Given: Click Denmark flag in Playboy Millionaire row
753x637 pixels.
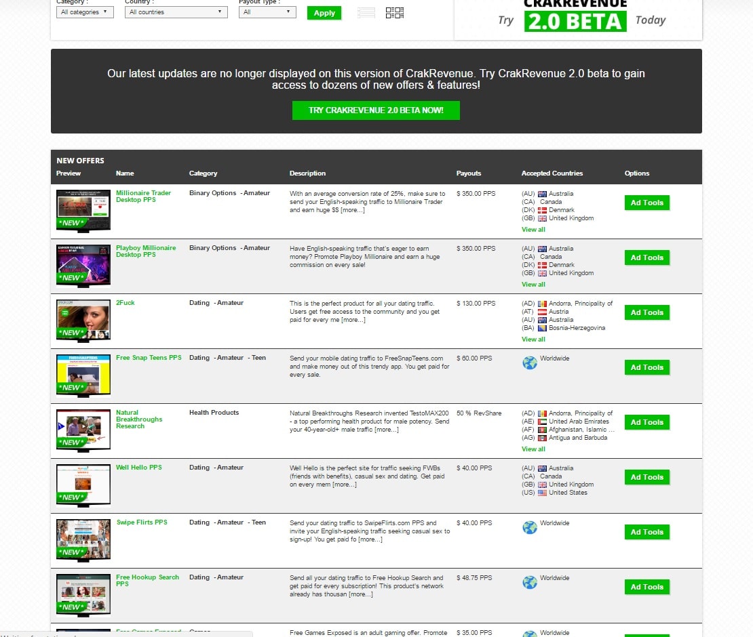Looking at the screenshot, I should click(x=542, y=265).
